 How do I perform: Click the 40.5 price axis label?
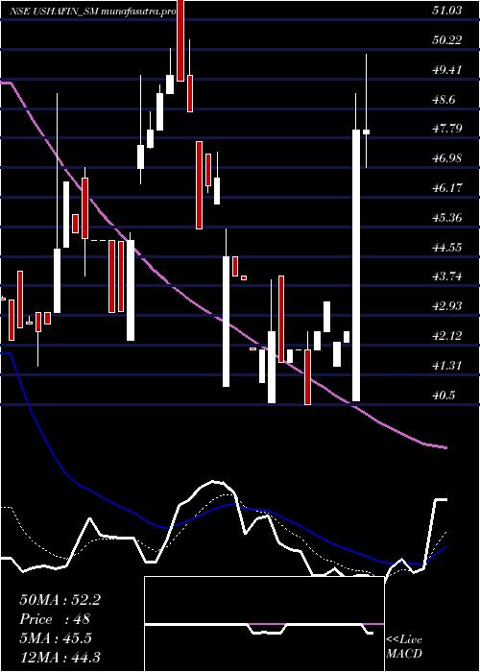tap(444, 396)
